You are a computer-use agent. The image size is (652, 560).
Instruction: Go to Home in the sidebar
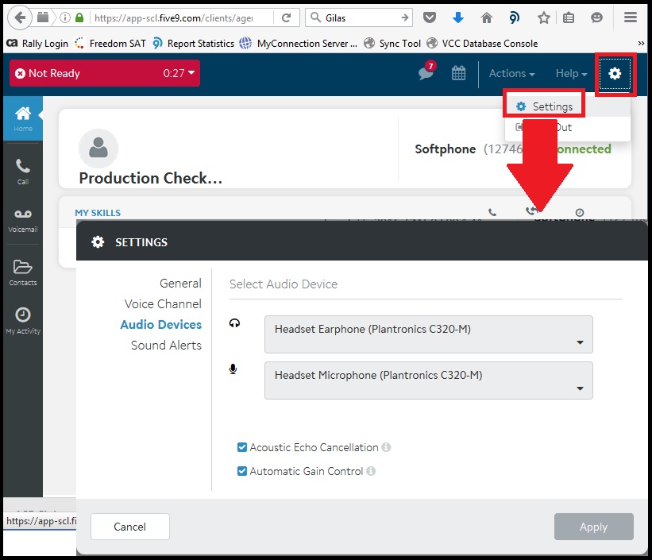pyautogui.click(x=23, y=118)
